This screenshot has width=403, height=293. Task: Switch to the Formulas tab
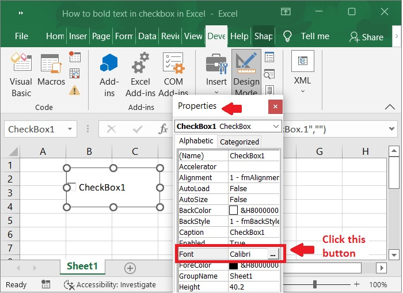[x=124, y=36]
